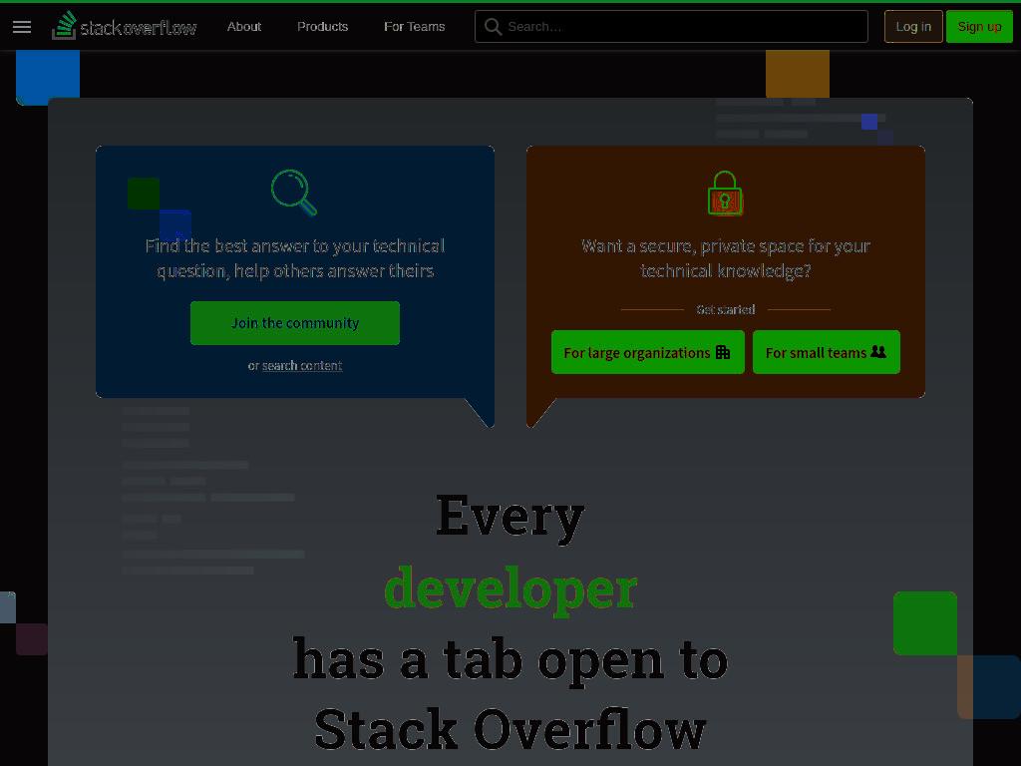The width and height of the screenshot is (1021, 766).
Task: Click into the Search input field
Action: [671, 27]
